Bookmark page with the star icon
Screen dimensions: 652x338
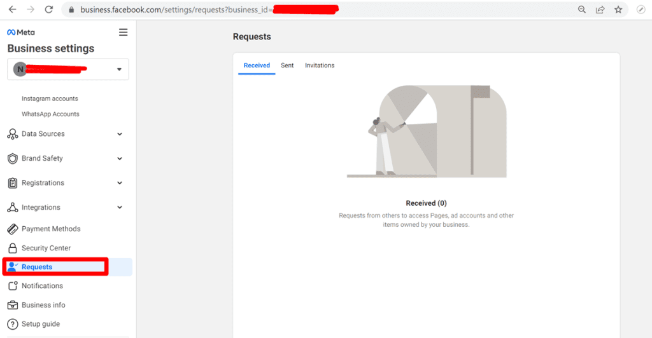click(618, 10)
